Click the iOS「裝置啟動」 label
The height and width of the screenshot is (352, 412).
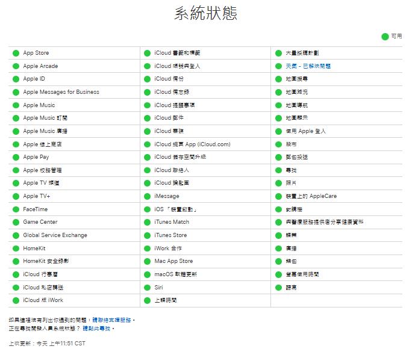tap(175, 209)
